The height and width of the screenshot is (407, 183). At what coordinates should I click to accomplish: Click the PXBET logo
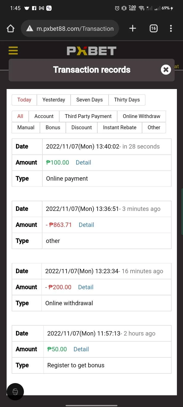(x=91, y=51)
